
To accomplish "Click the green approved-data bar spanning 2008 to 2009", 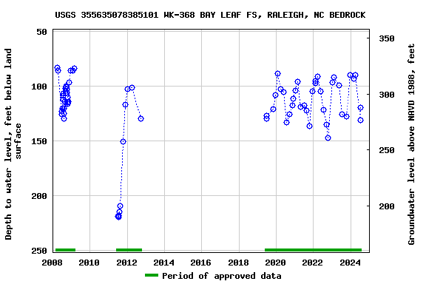I will tap(65, 250).
